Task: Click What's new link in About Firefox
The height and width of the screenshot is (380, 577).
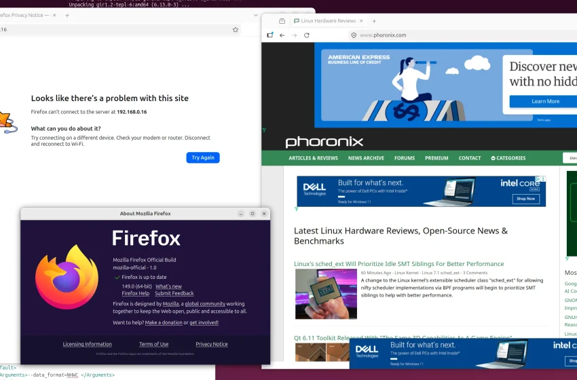Action: [x=168, y=286]
